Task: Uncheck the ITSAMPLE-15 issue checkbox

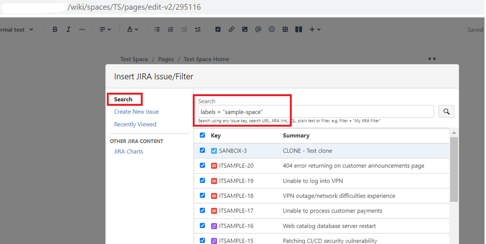Action: click(202, 240)
